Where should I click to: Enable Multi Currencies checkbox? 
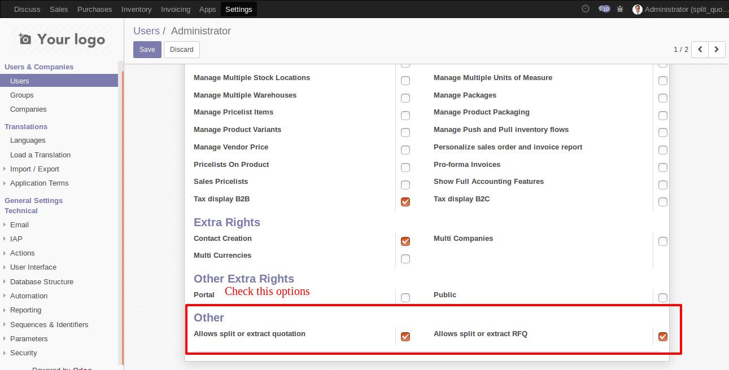tap(405, 259)
